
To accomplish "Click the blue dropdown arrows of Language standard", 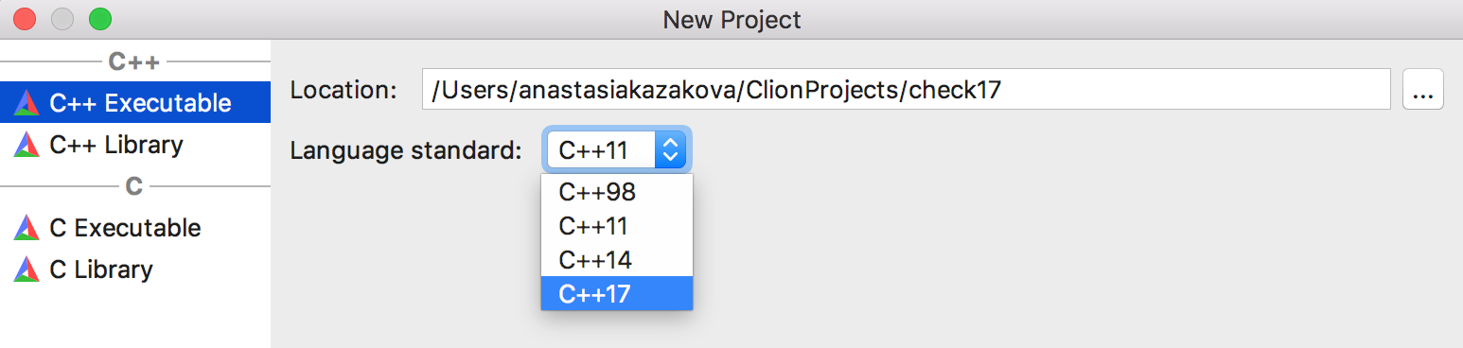I will tap(670, 149).
